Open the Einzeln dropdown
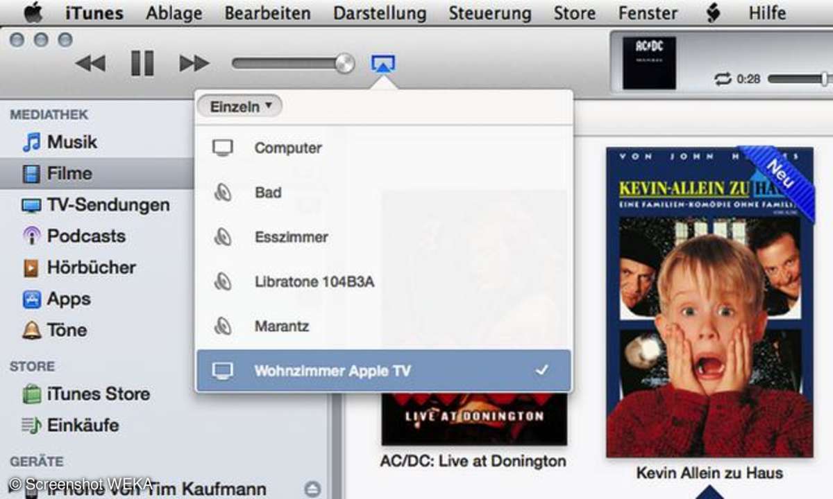The height and width of the screenshot is (499, 833). tap(239, 107)
